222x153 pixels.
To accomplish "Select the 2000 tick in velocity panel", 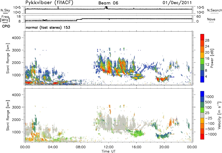I will 16,120.
